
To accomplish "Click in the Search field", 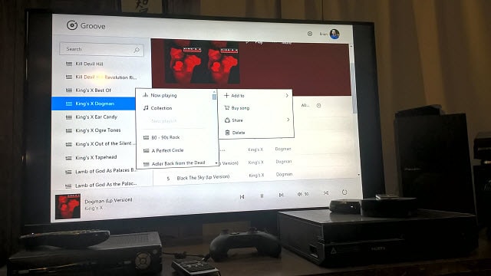I will (101, 49).
